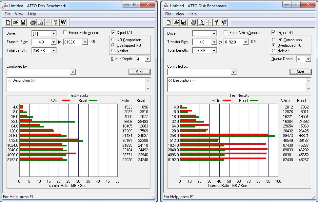Open Queue Depth dropdown in left window
The width and height of the screenshot is (318, 202).
click(148, 59)
